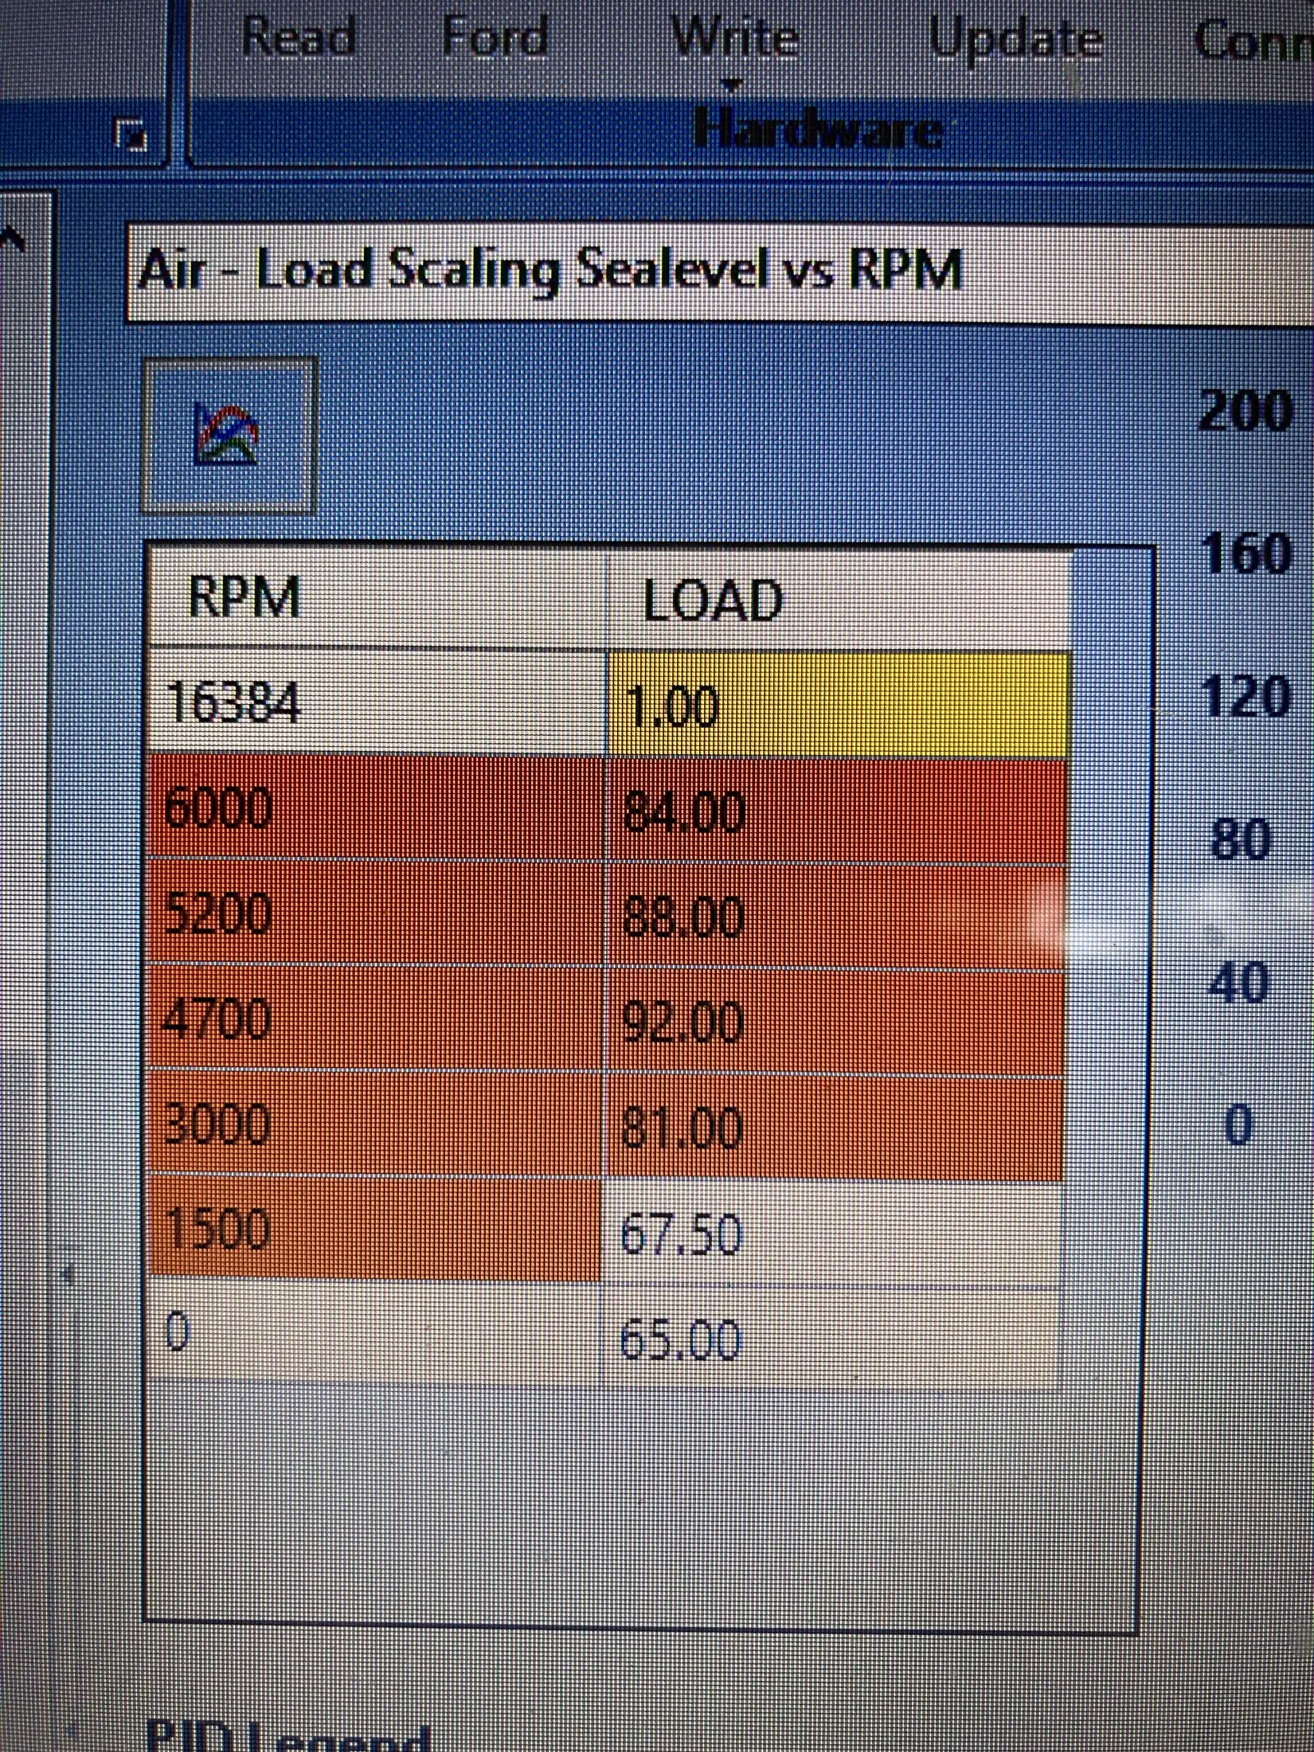Viewport: 1314px width, 1752px height.
Task: Select the 81.00 LOAD cell
Action: tap(836, 1127)
